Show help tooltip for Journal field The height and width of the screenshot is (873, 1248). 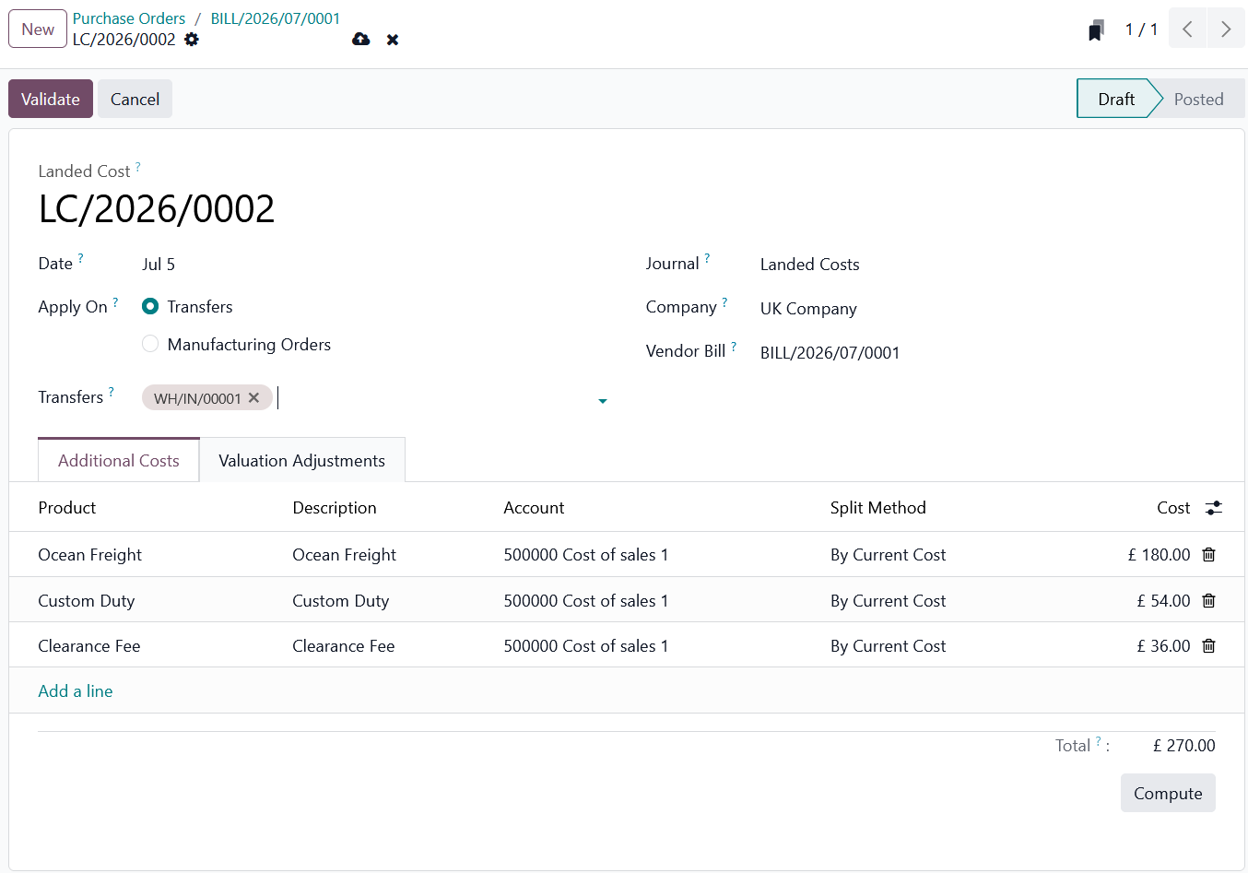(707, 259)
